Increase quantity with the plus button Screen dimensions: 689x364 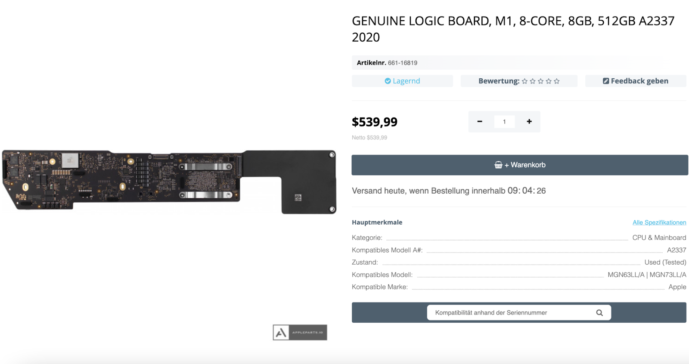point(529,122)
